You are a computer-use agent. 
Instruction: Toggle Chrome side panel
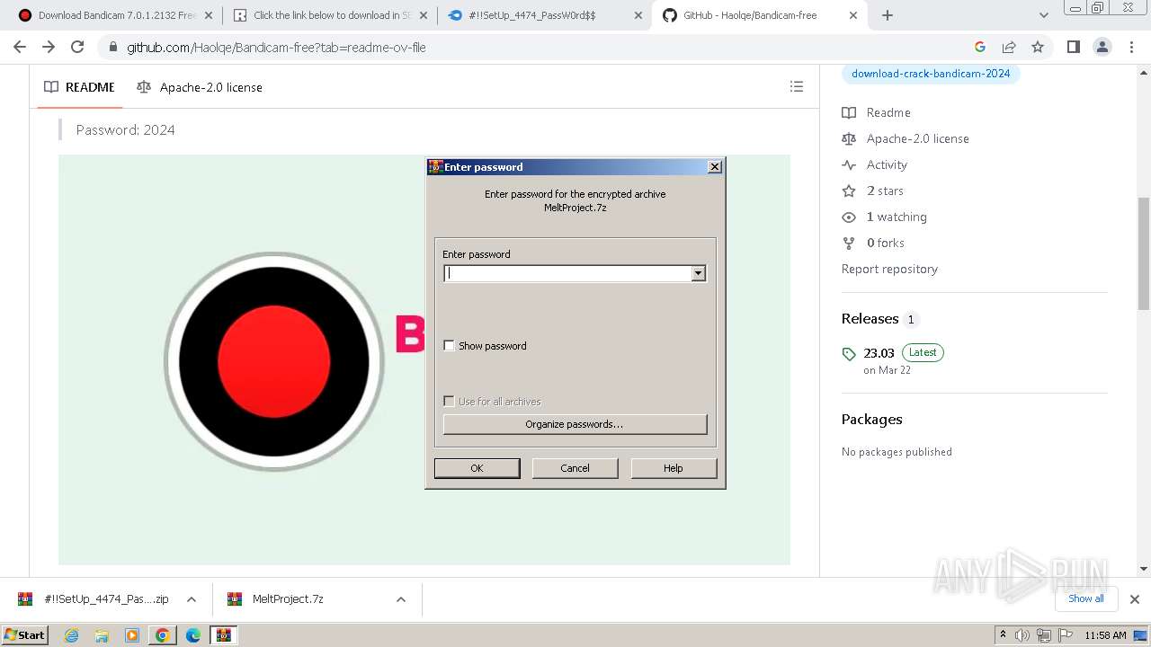pos(1073,47)
